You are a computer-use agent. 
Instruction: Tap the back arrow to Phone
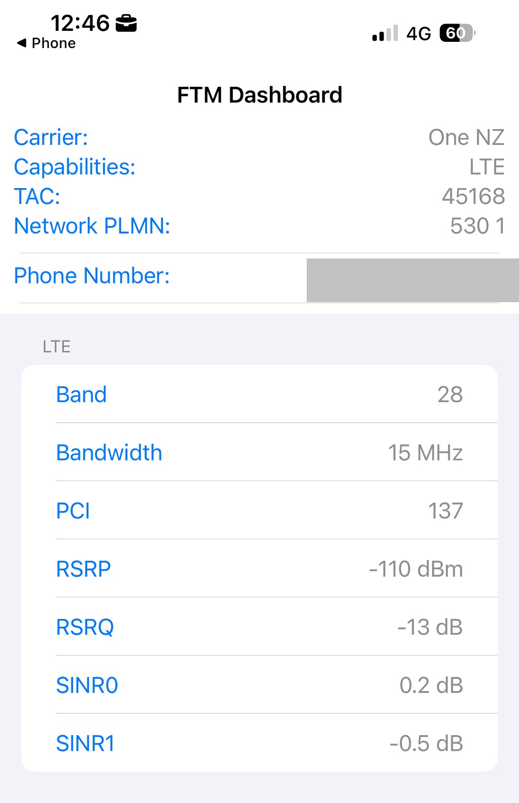[x=21, y=43]
